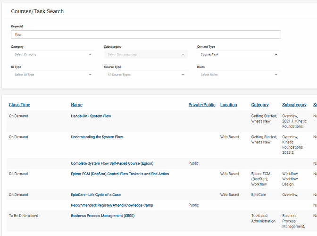Viewport: 317px width, 236px height.
Task: Sort results by Name column
Action: pos(76,105)
